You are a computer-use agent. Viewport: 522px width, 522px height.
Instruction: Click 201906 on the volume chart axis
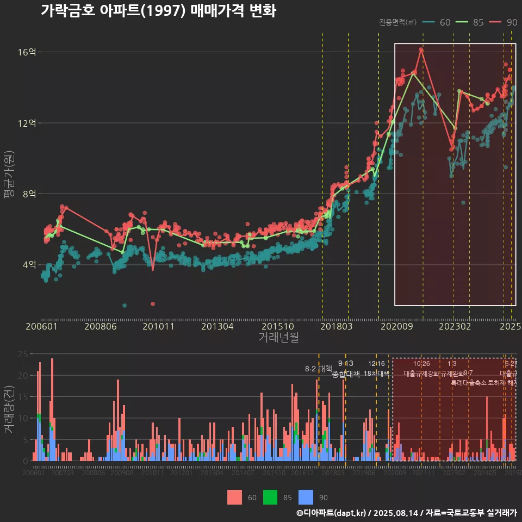tap(364, 473)
